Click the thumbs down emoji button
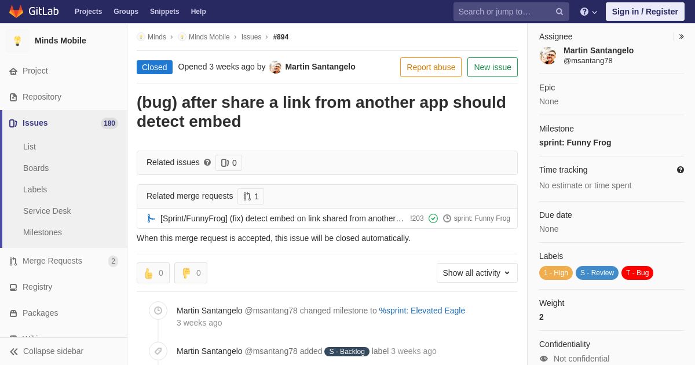 [191, 273]
